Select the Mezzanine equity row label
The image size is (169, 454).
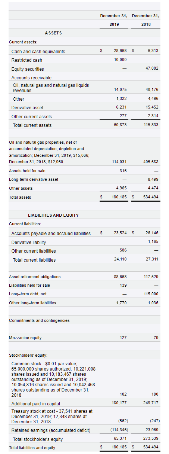pos(25,338)
